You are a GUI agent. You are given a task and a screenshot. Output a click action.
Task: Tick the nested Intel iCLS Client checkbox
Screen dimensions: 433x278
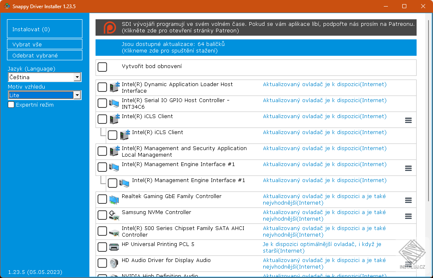click(112, 135)
